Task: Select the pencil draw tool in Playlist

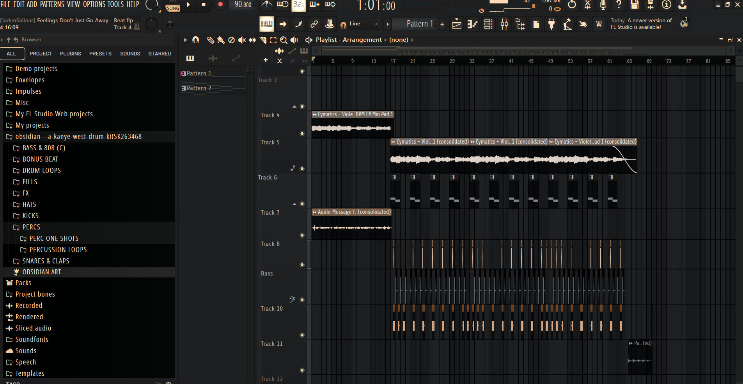Action: 211,40
